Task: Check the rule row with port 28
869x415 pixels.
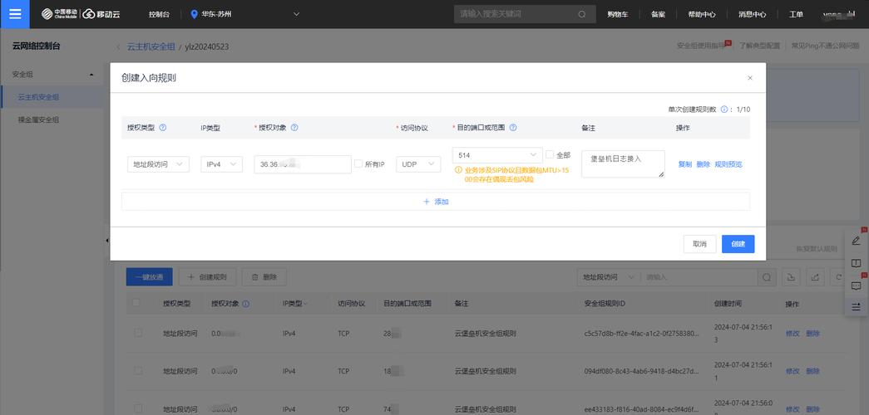Action: click(x=138, y=333)
